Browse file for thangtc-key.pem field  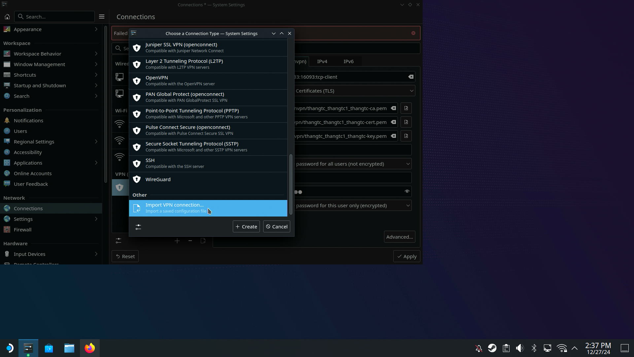406,136
